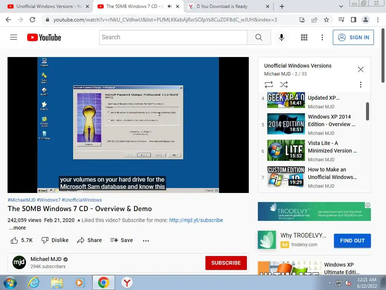Click the page vertical scrollbar
Image resolution: width=386 pixels, height=290 pixels.
(x=383, y=56)
